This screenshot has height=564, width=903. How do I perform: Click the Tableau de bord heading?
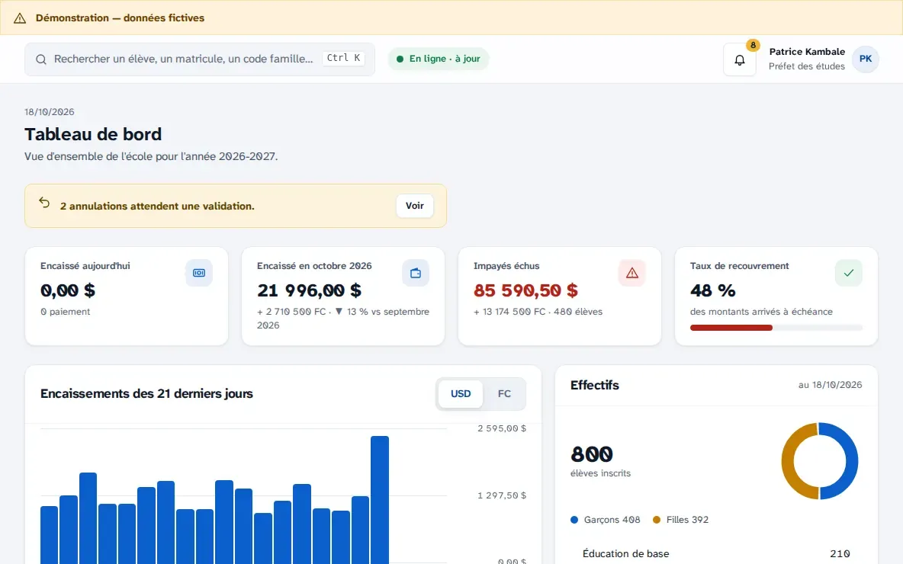click(93, 134)
